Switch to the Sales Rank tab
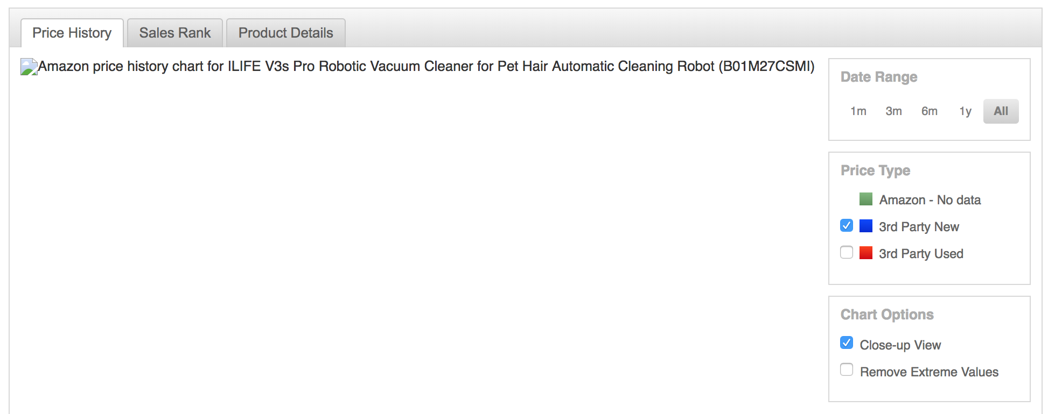This screenshot has width=1048, height=414. point(175,33)
